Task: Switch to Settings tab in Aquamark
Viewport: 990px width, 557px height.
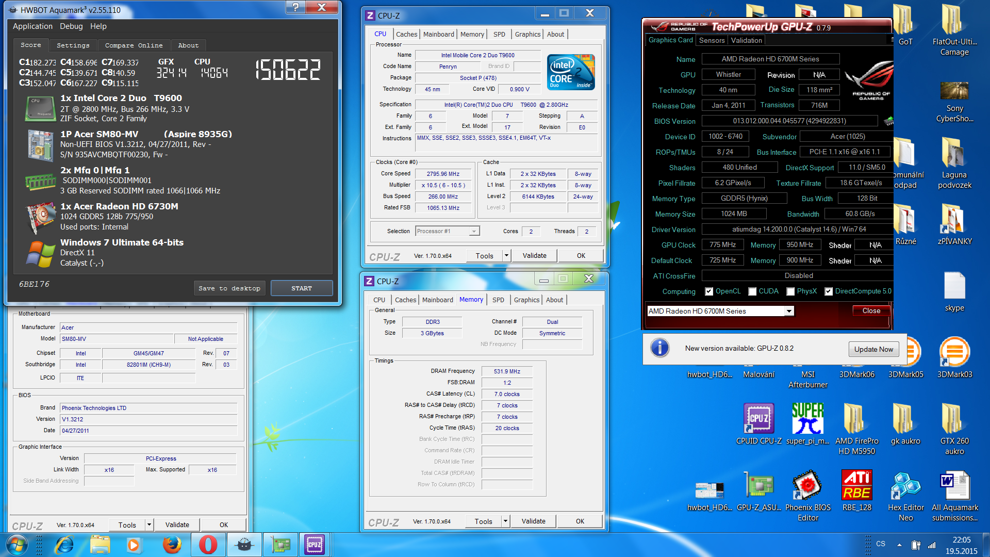Action: click(73, 45)
